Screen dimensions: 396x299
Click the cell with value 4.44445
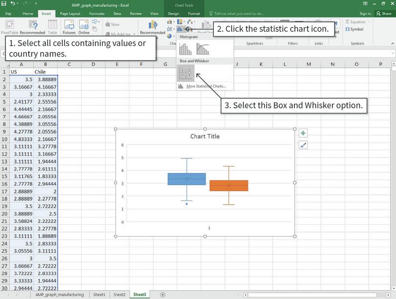click(x=22, y=109)
